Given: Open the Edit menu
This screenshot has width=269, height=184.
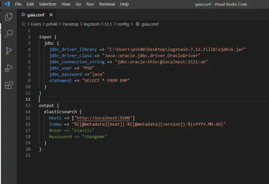Looking at the screenshot, I should (30, 4).
